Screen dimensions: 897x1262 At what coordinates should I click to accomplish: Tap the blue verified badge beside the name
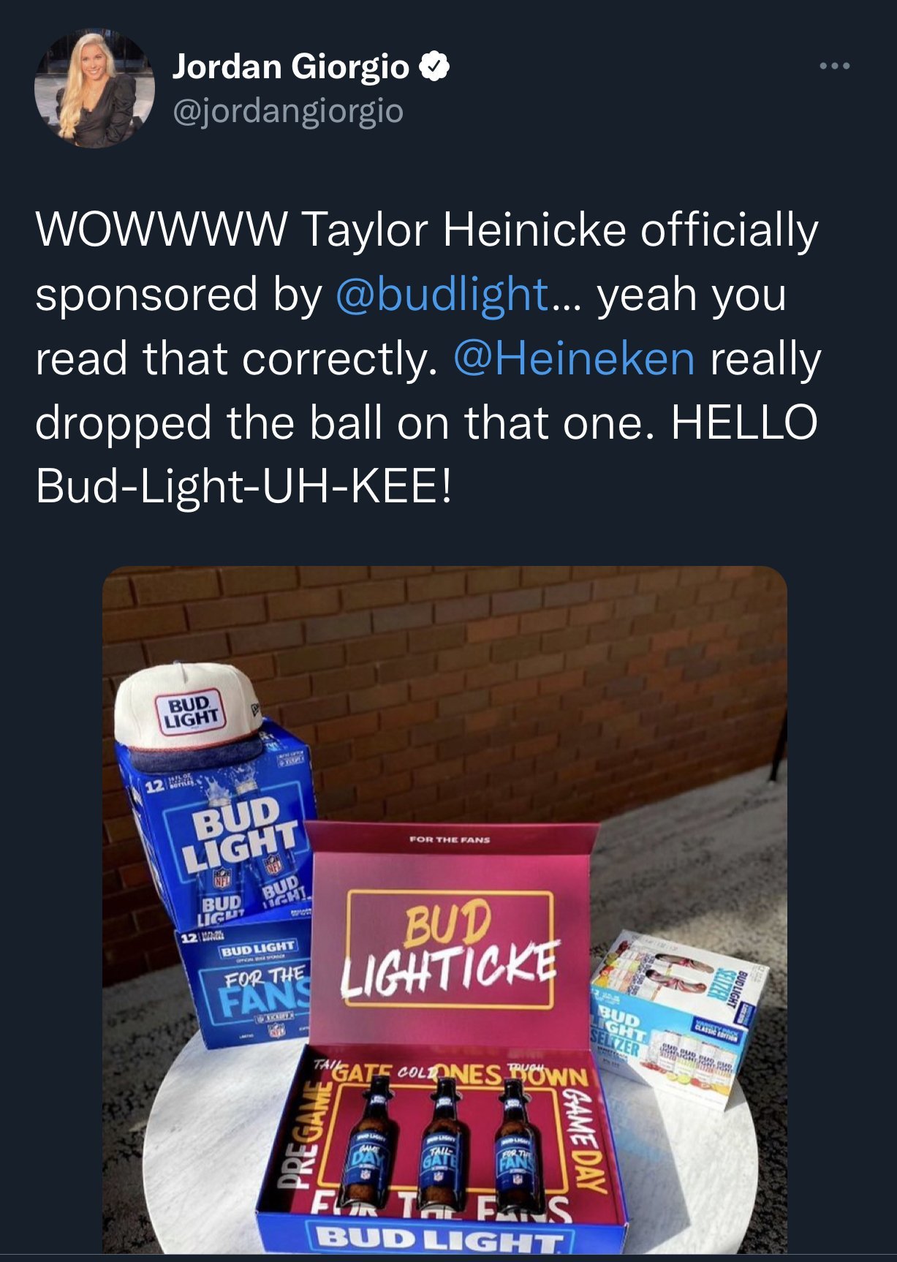pos(434,67)
